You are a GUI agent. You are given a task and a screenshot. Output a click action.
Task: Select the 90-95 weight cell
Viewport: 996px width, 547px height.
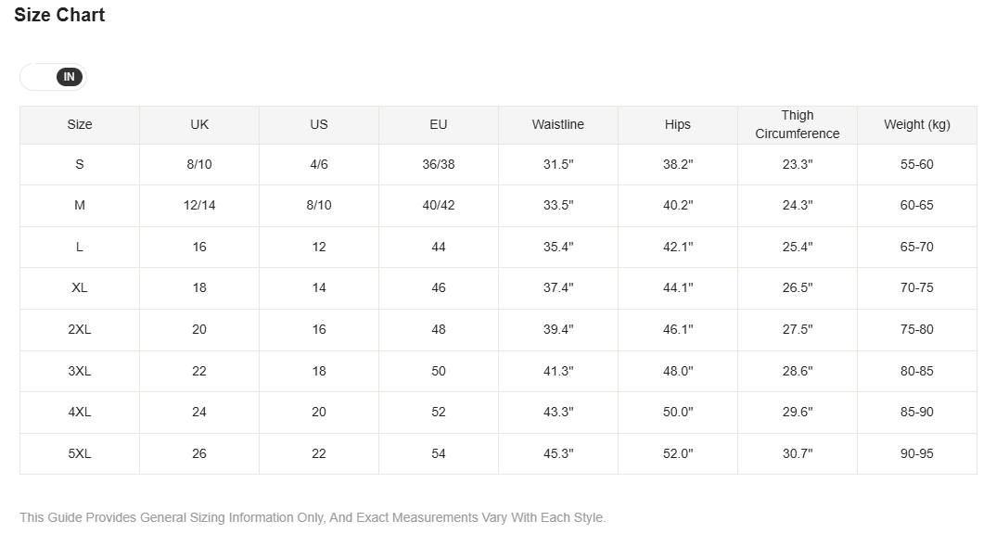916,453
